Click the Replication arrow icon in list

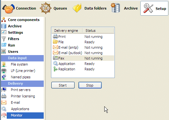click(x=55, y=69)
